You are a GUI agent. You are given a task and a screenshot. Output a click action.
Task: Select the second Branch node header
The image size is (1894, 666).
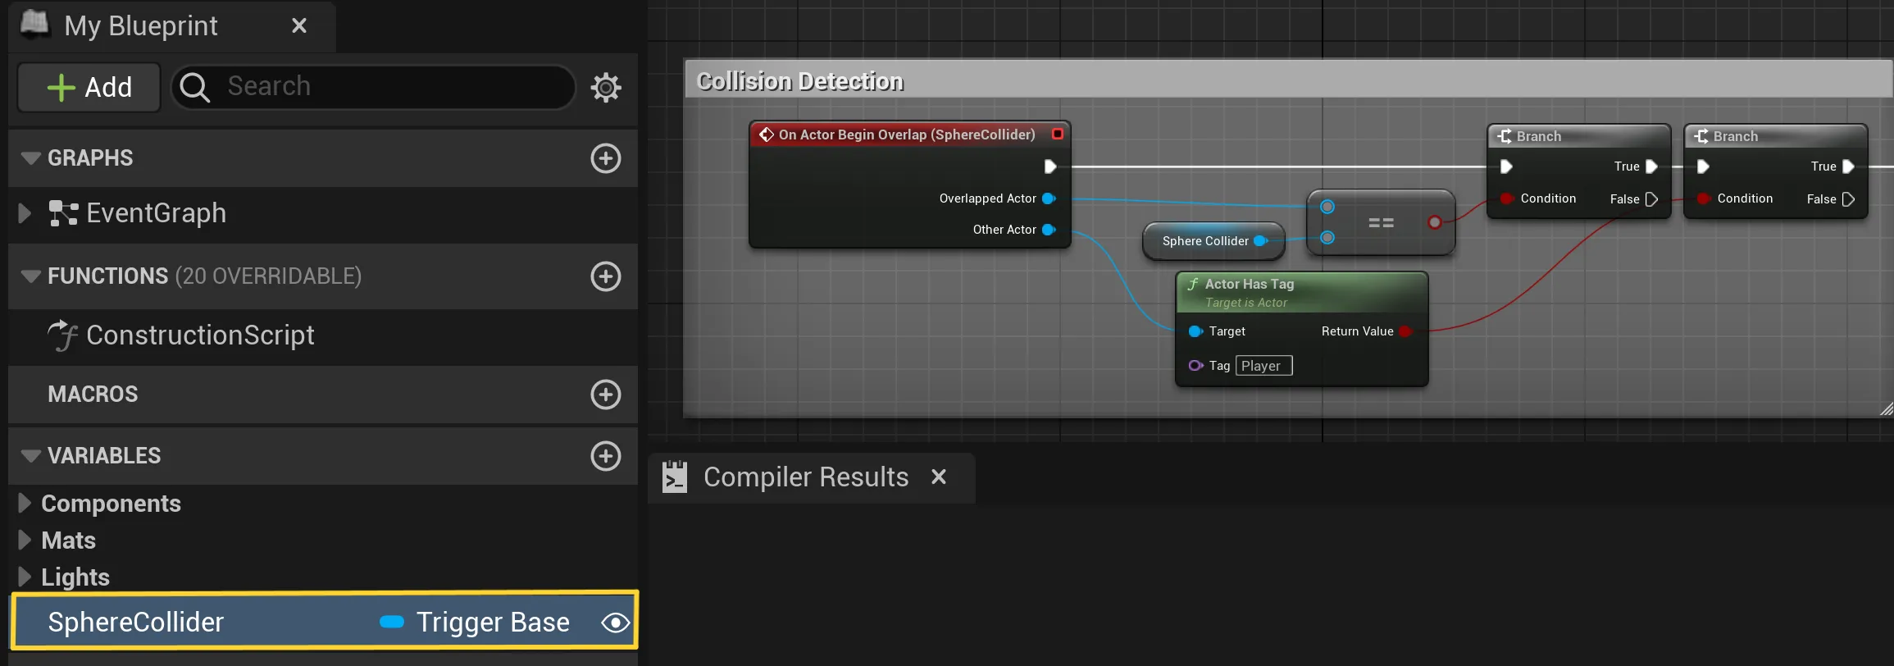[1775, 136]
